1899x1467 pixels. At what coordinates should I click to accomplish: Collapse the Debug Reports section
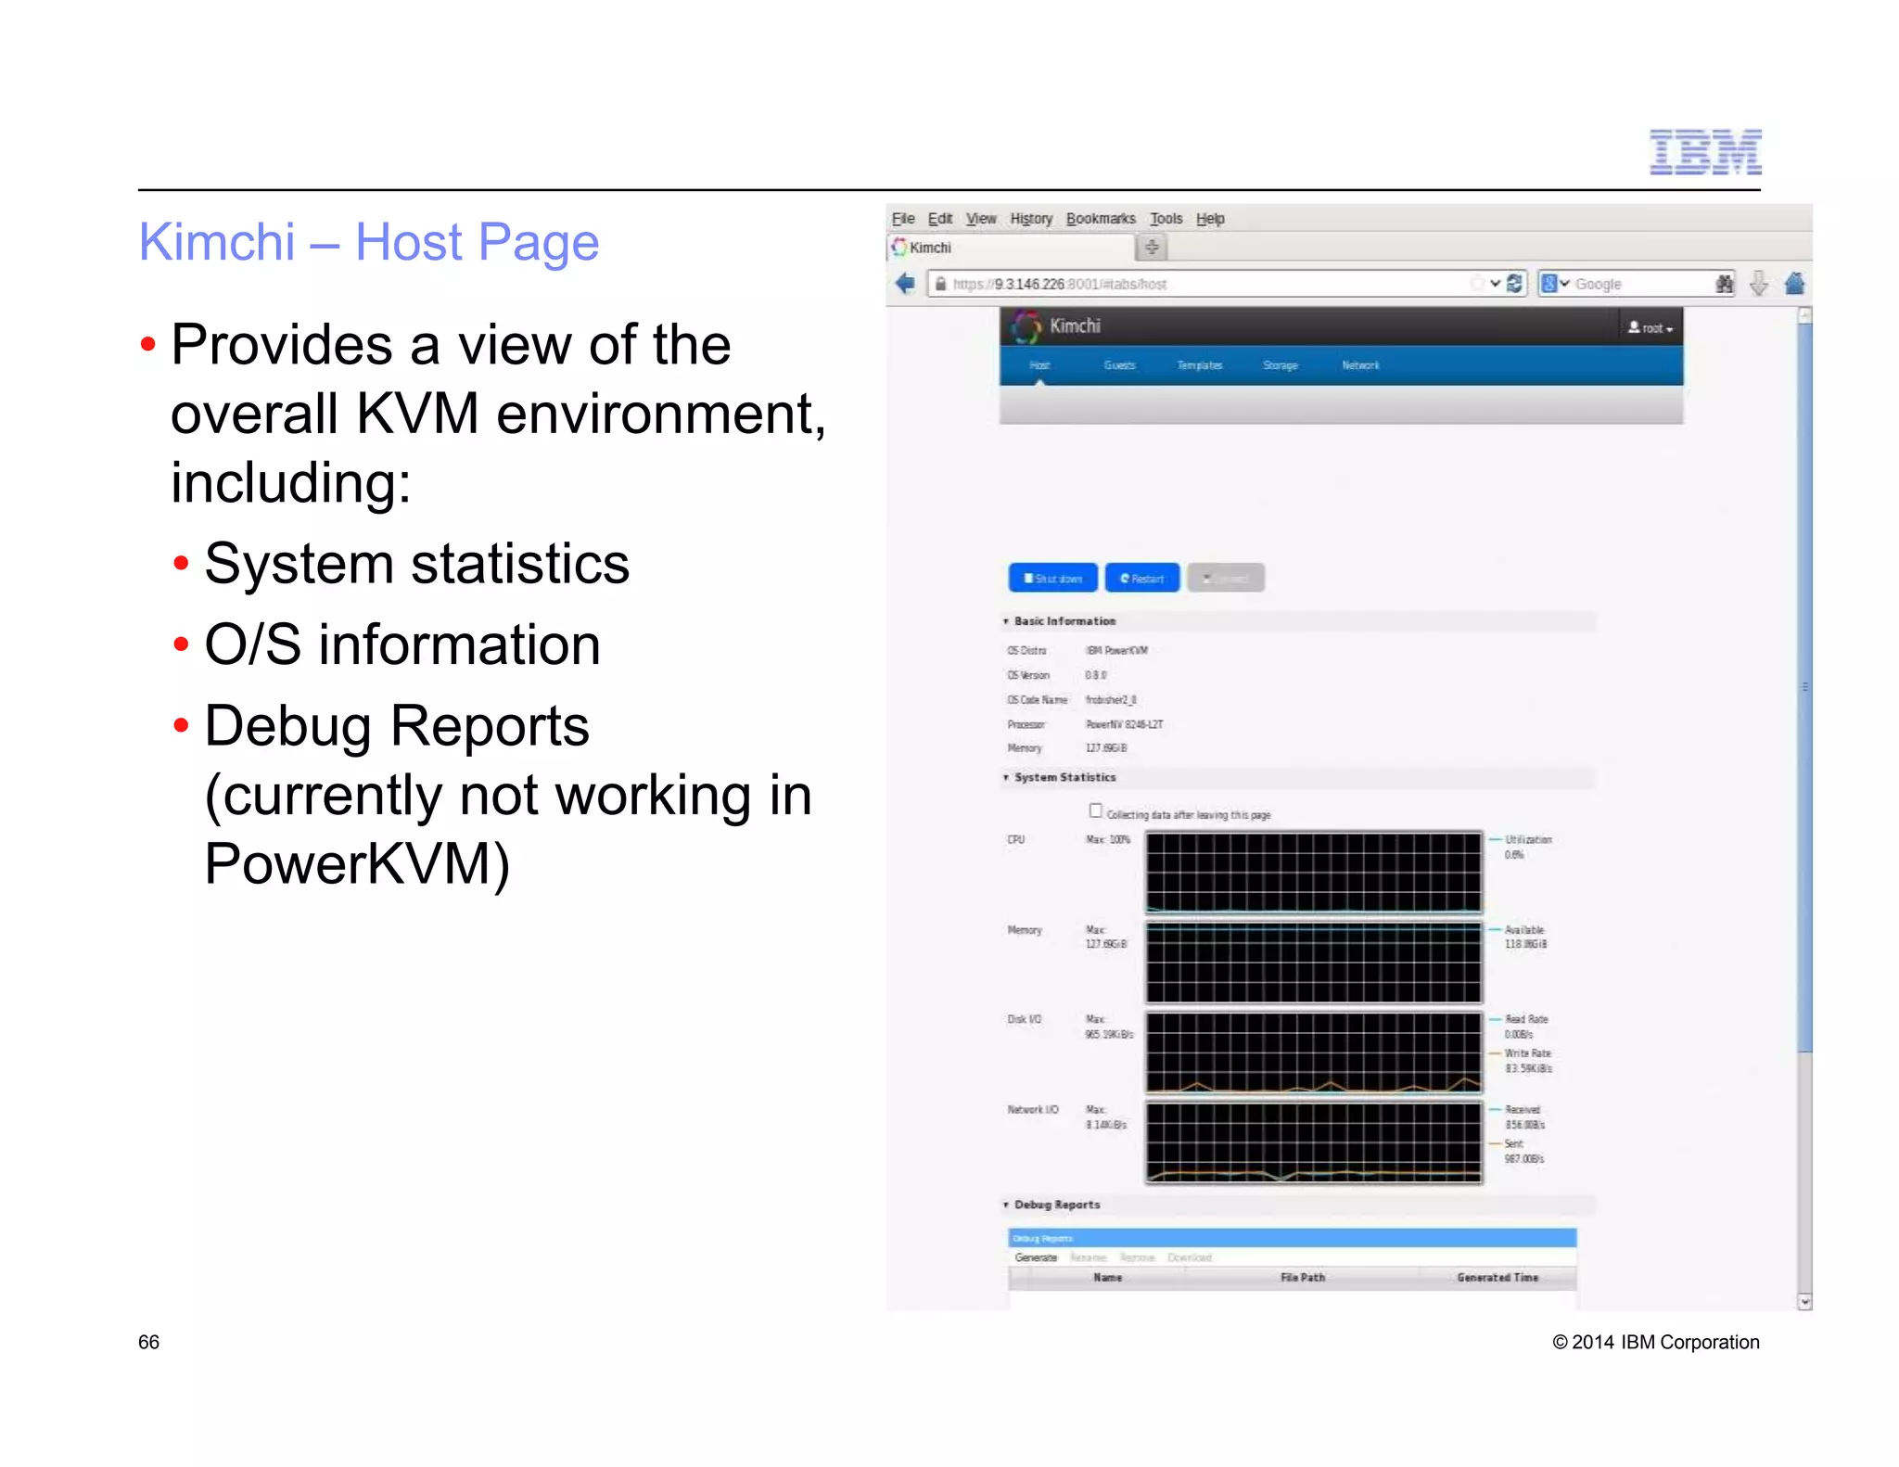point(1005,1205)
